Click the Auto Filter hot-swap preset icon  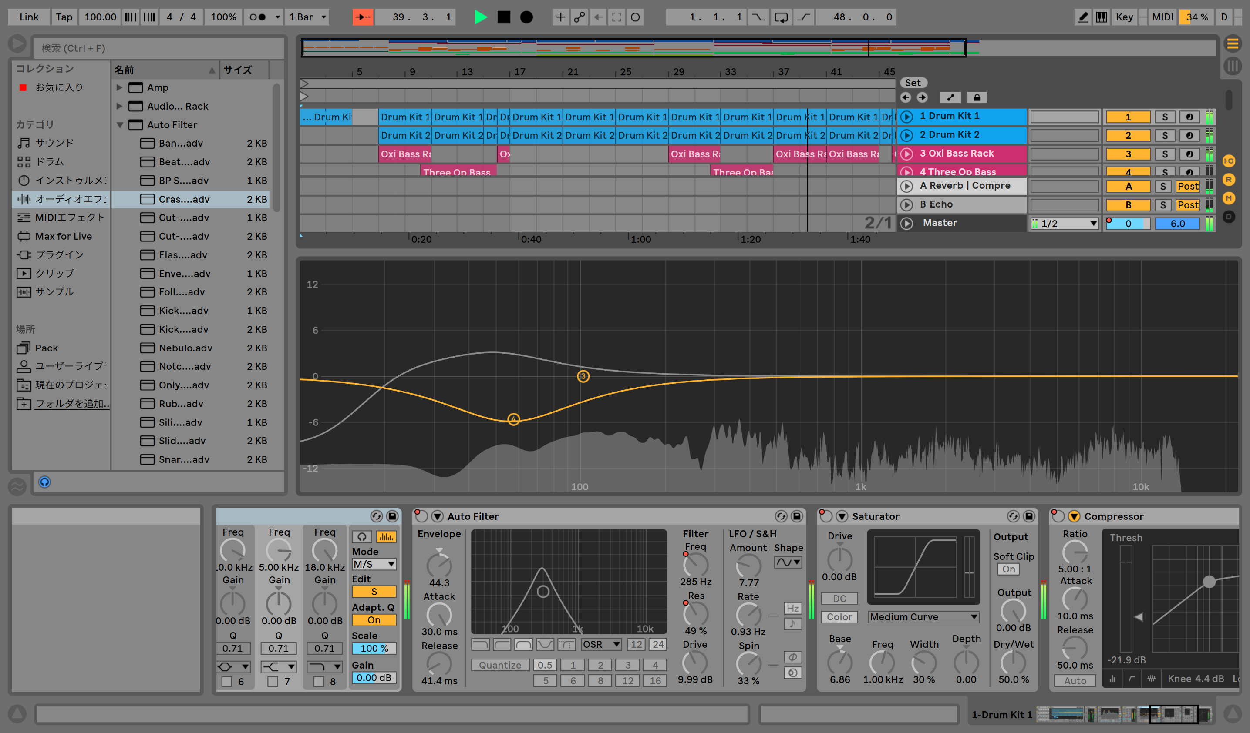(x=781, y=516)
